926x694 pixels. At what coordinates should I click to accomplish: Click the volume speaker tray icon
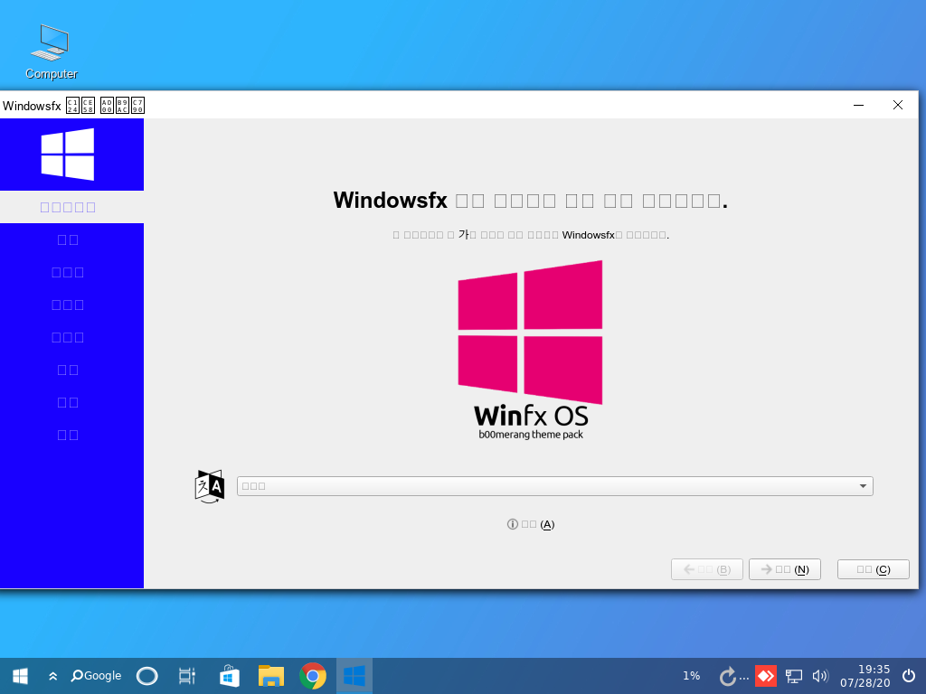[821, 676]
